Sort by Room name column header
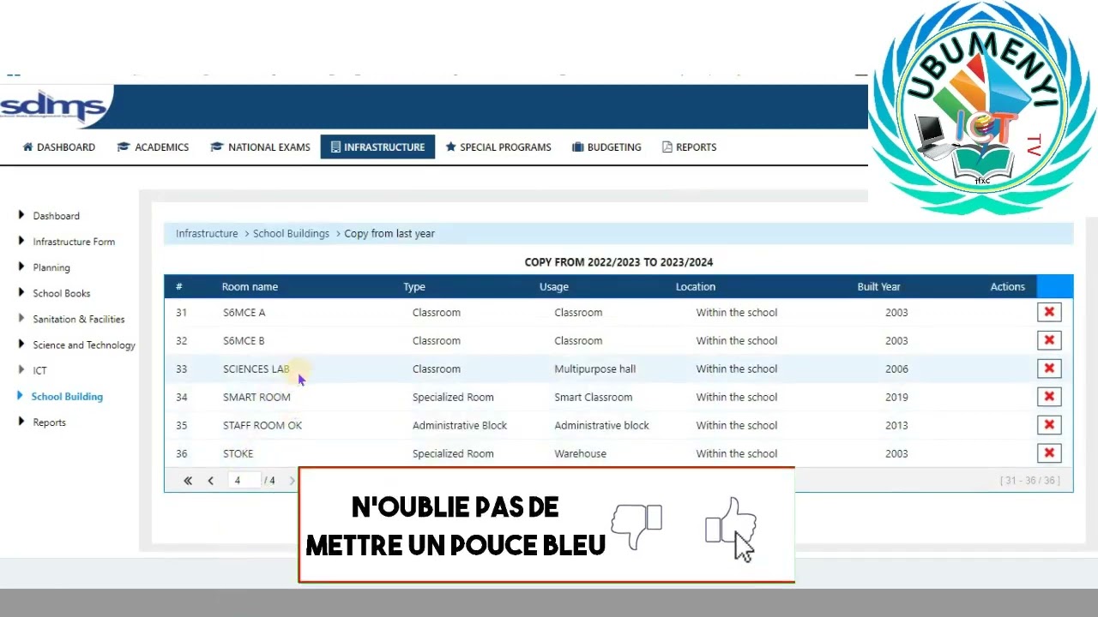The image size is (1098, 617). (x=250, y=287)
